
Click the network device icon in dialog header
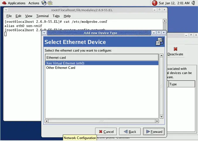coord(159,42)
